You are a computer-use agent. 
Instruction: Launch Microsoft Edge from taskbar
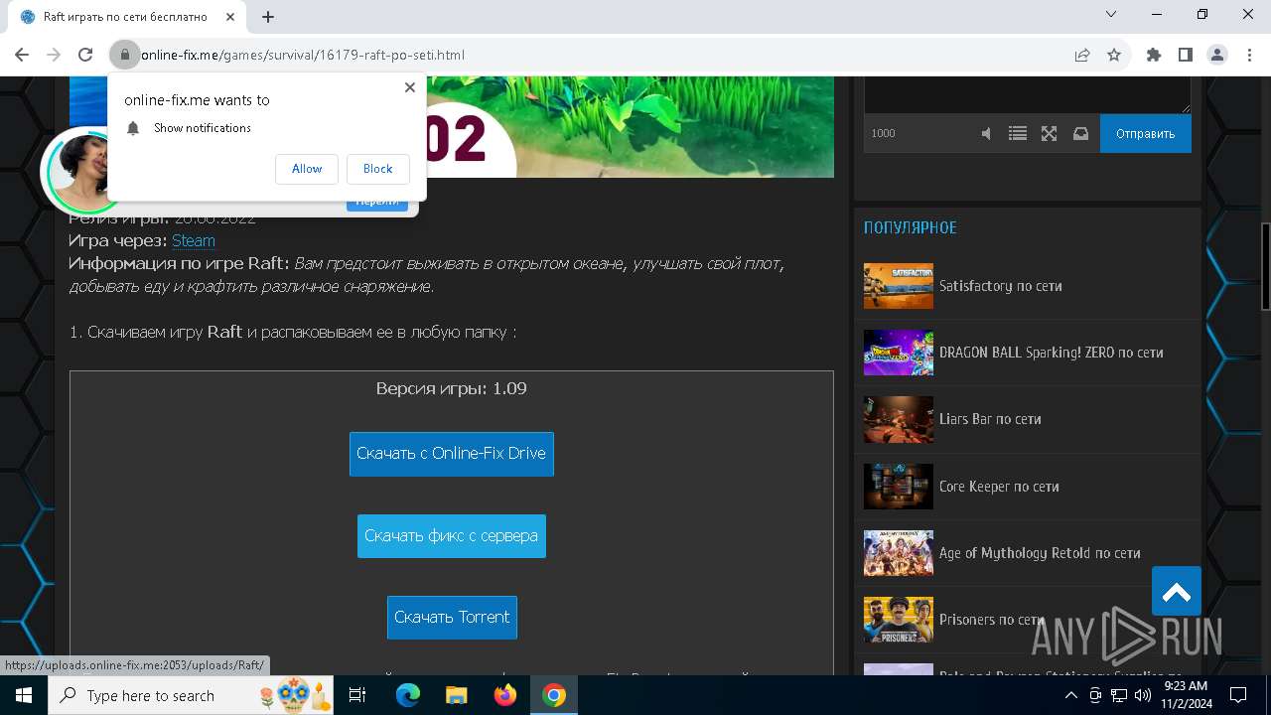408,696
